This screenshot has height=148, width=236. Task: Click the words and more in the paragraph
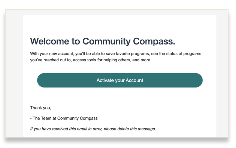pos(142,60)
